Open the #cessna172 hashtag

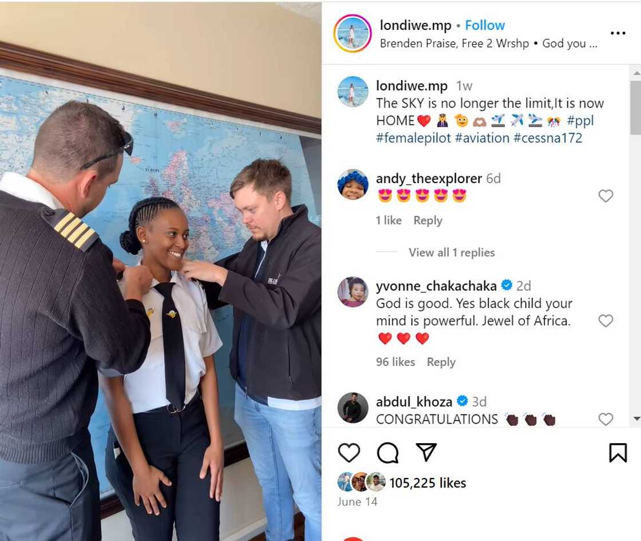click(x=548, y=138)
